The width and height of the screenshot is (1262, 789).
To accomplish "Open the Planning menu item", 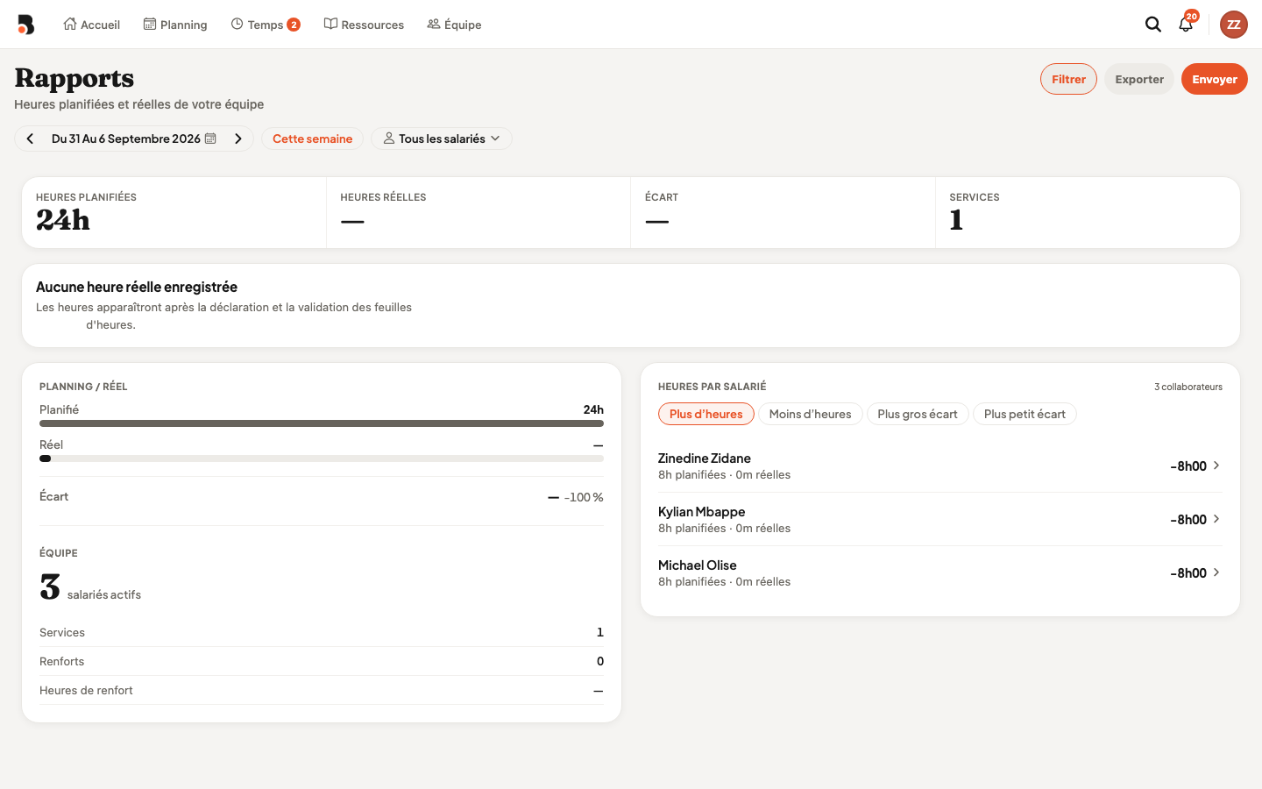I will (175, 25).
